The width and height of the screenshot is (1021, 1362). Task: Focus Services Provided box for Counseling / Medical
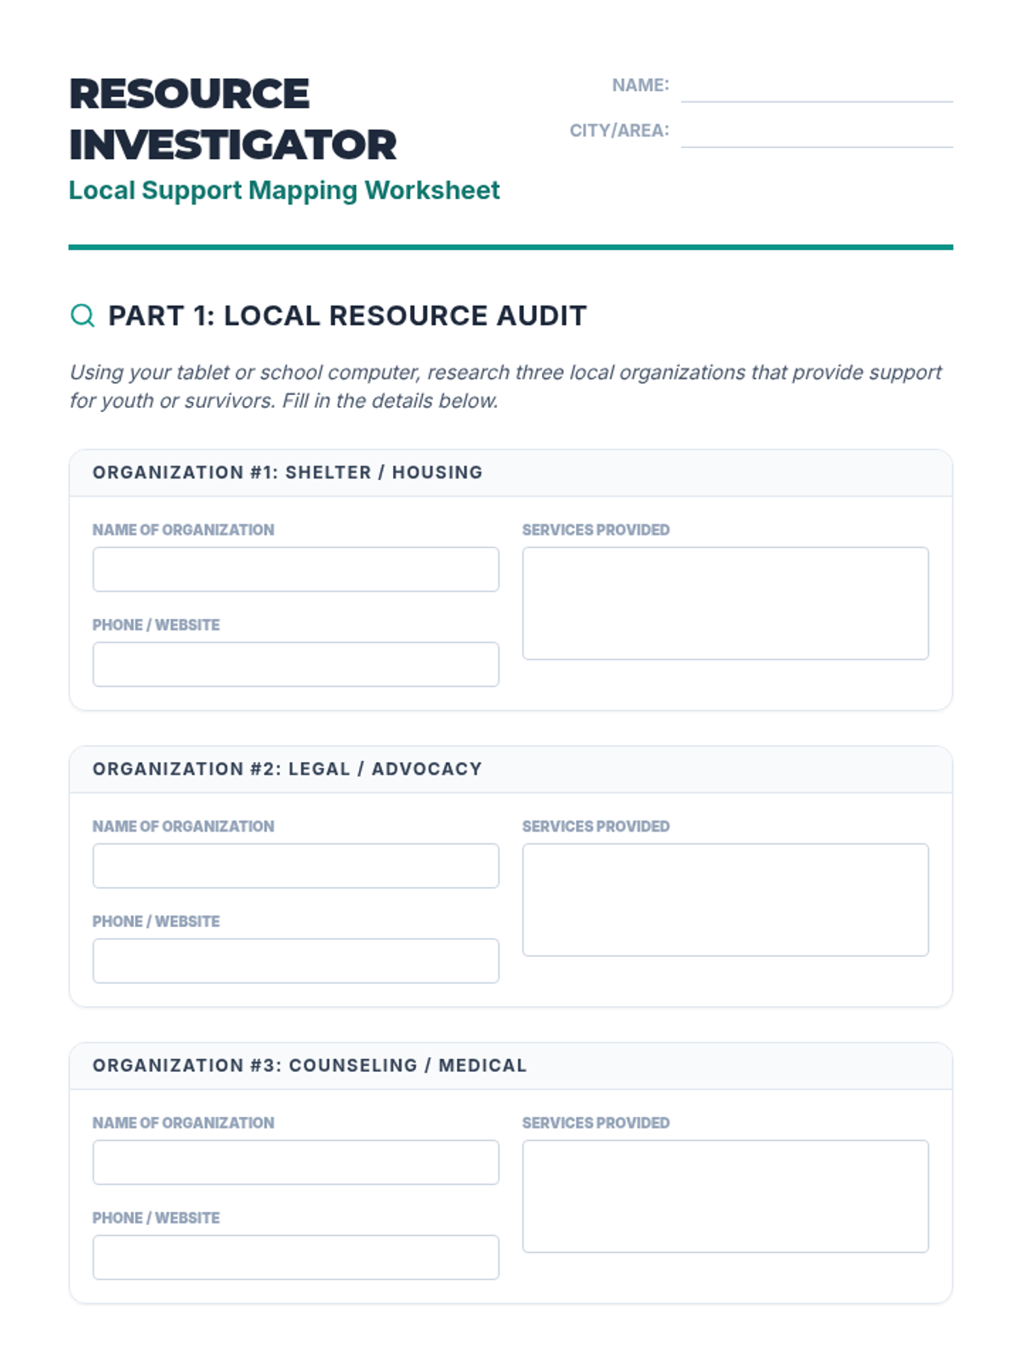click(725, 1196)
